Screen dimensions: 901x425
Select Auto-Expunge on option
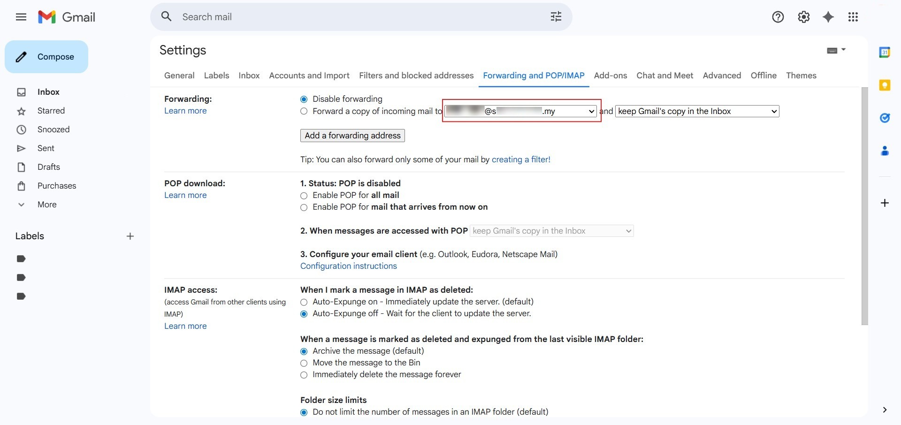[304, 302]
